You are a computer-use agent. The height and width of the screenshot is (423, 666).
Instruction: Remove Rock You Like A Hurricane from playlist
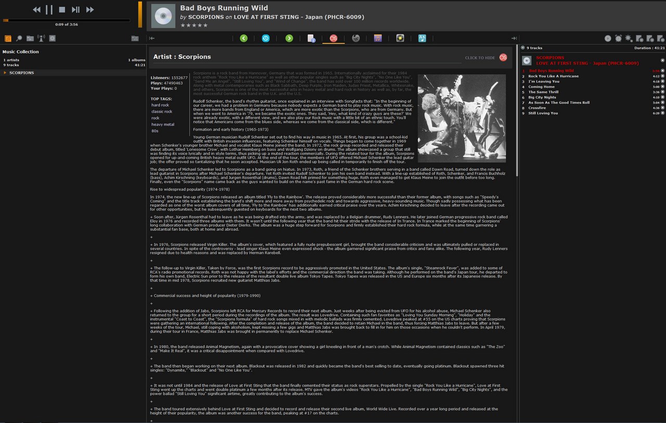coord(662,76)
